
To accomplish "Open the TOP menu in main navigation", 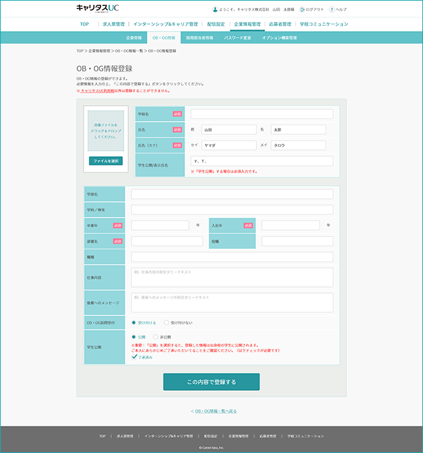I will [x=85, y=24].
